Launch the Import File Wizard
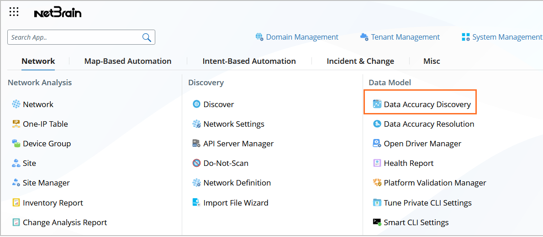Image resolution: width=543 pixels, height=237 pixels. 236,203
